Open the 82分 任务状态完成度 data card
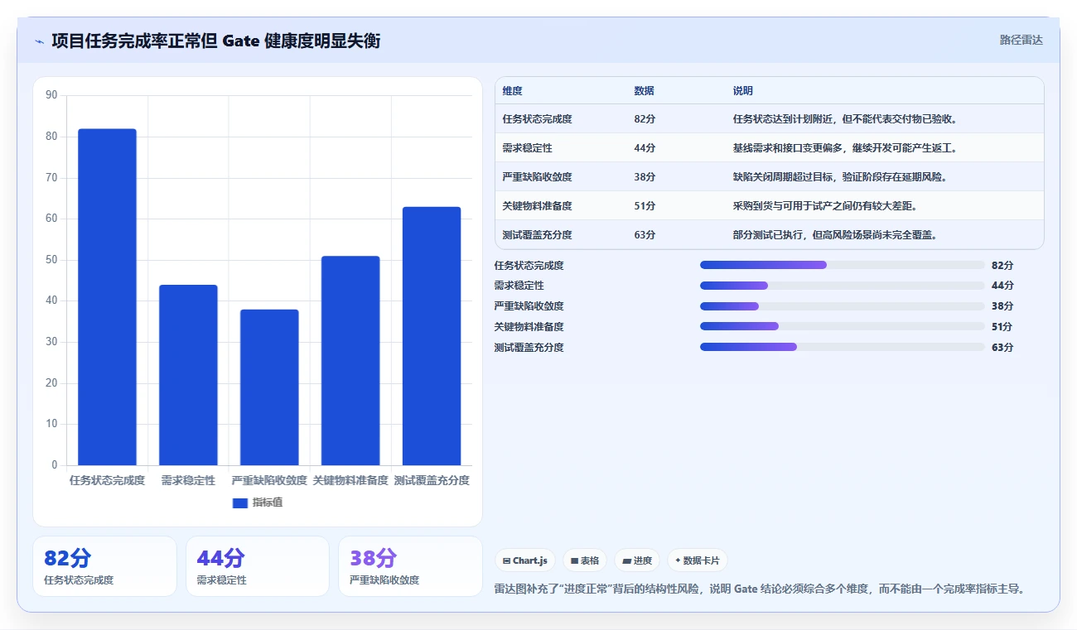 coord(104,566)
